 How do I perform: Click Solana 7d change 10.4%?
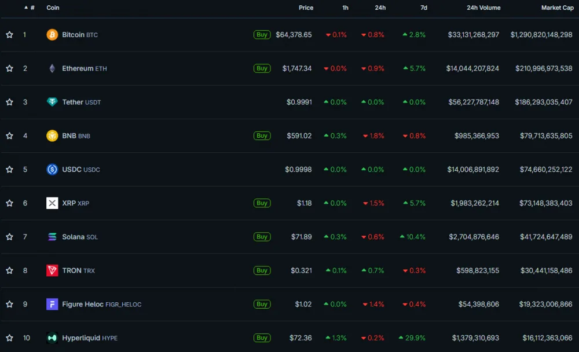[x=412, y=237]
